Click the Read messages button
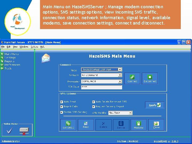The height and width of the screenshot is (144, 192). (86, 125)
